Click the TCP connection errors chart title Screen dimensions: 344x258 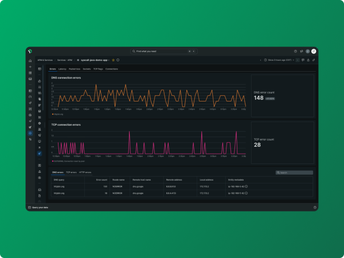[66, 124]
